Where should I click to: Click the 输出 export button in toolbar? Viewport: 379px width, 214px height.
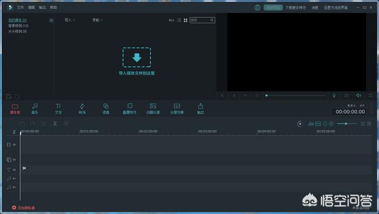(201, 109)
